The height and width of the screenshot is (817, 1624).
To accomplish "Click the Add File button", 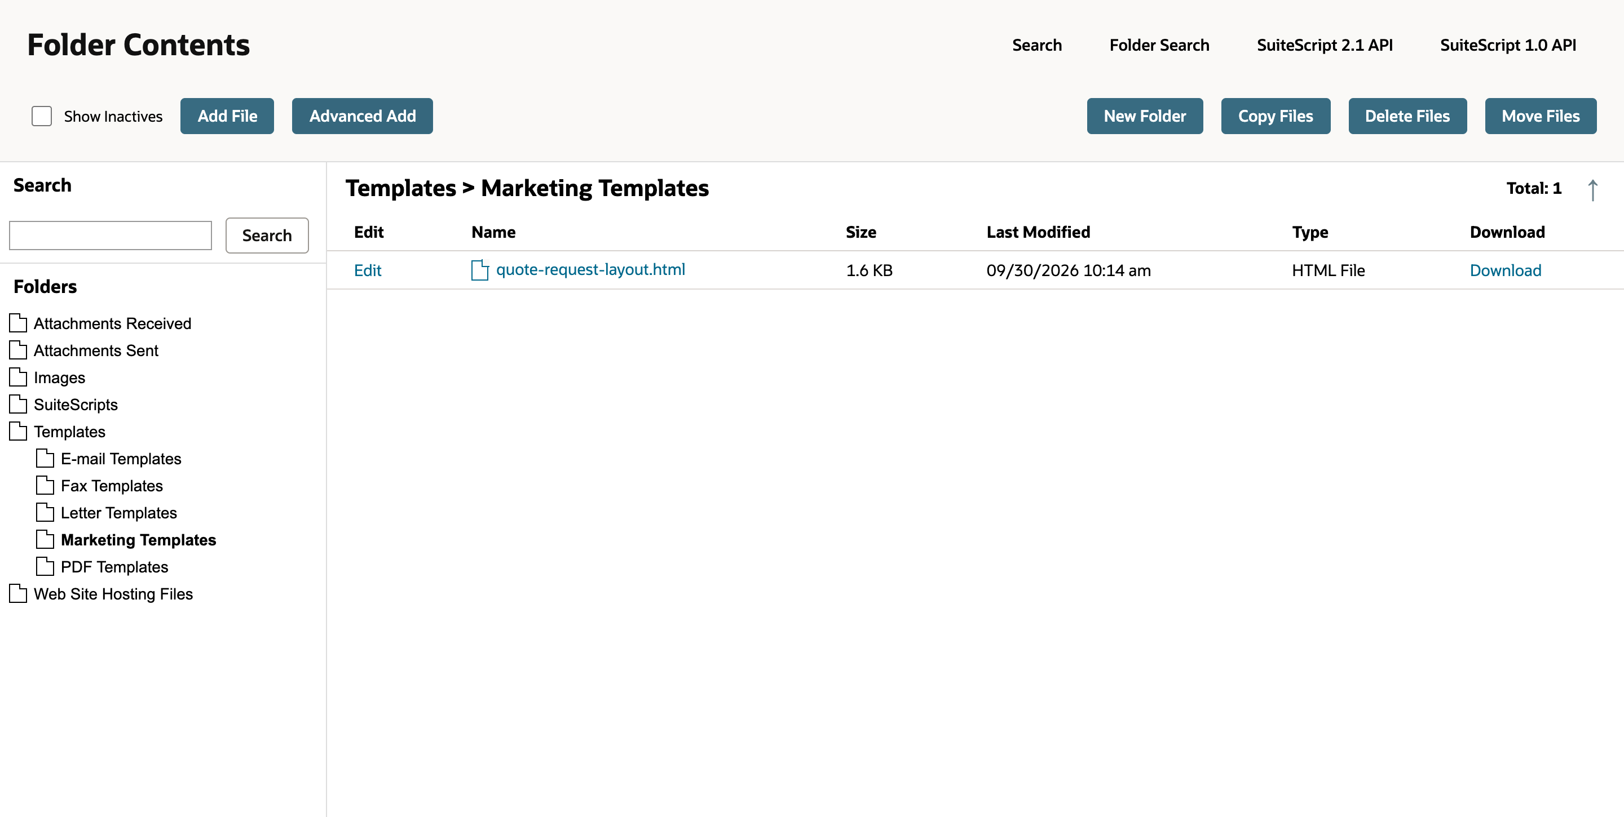I will [227, 116].
